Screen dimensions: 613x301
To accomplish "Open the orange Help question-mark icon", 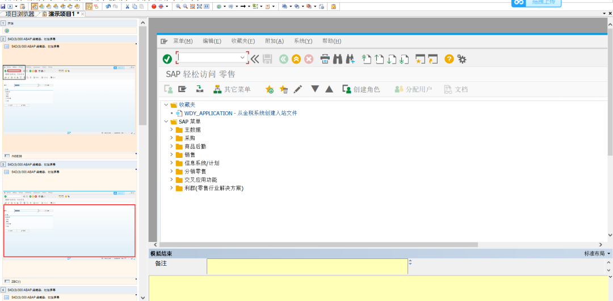I will click(449, 59).
